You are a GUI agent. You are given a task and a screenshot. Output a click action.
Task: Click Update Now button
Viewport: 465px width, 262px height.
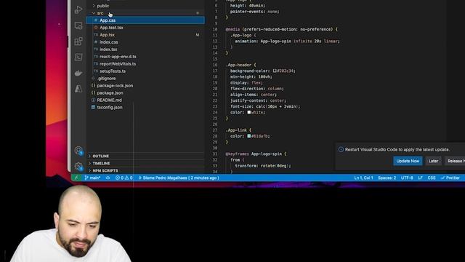coord(408,161)
